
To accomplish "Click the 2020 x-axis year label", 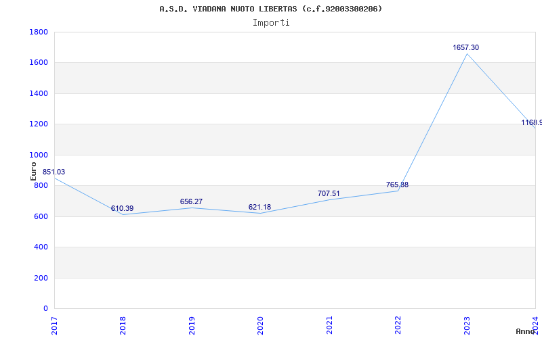I will (x=260, y=326).
